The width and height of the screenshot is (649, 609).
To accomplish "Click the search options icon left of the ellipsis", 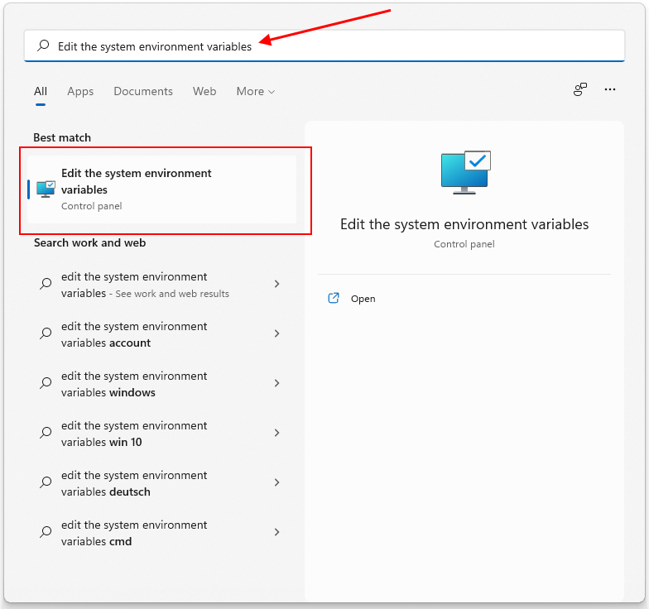I will coord(580,89).
